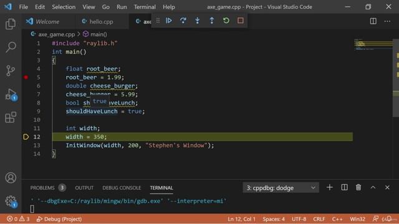399x224 pixels.
Task: Click UTF-8 encoding indicator
Action: [299, 218]
